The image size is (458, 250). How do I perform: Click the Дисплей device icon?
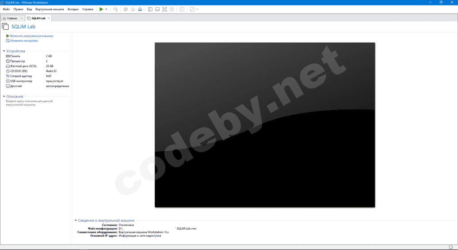point(8,86)
